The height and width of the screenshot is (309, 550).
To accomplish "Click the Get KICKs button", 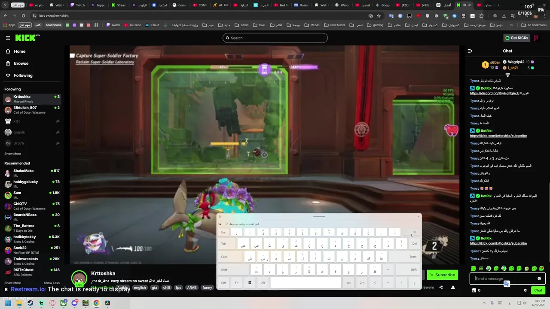I will pos(516,38).
